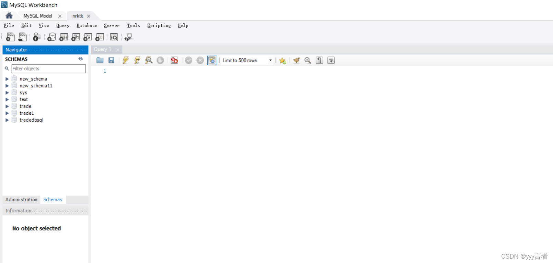Close the MySQL Model tab
Image resolution: width=553 pixels, height=263 pixels.
tap(60, 16)
